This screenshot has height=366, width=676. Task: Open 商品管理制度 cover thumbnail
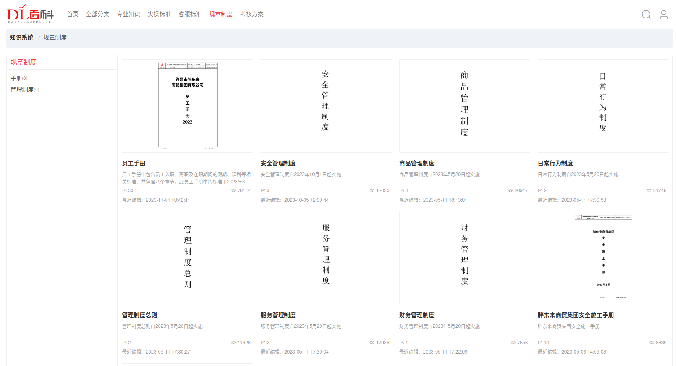coord(465,106)
